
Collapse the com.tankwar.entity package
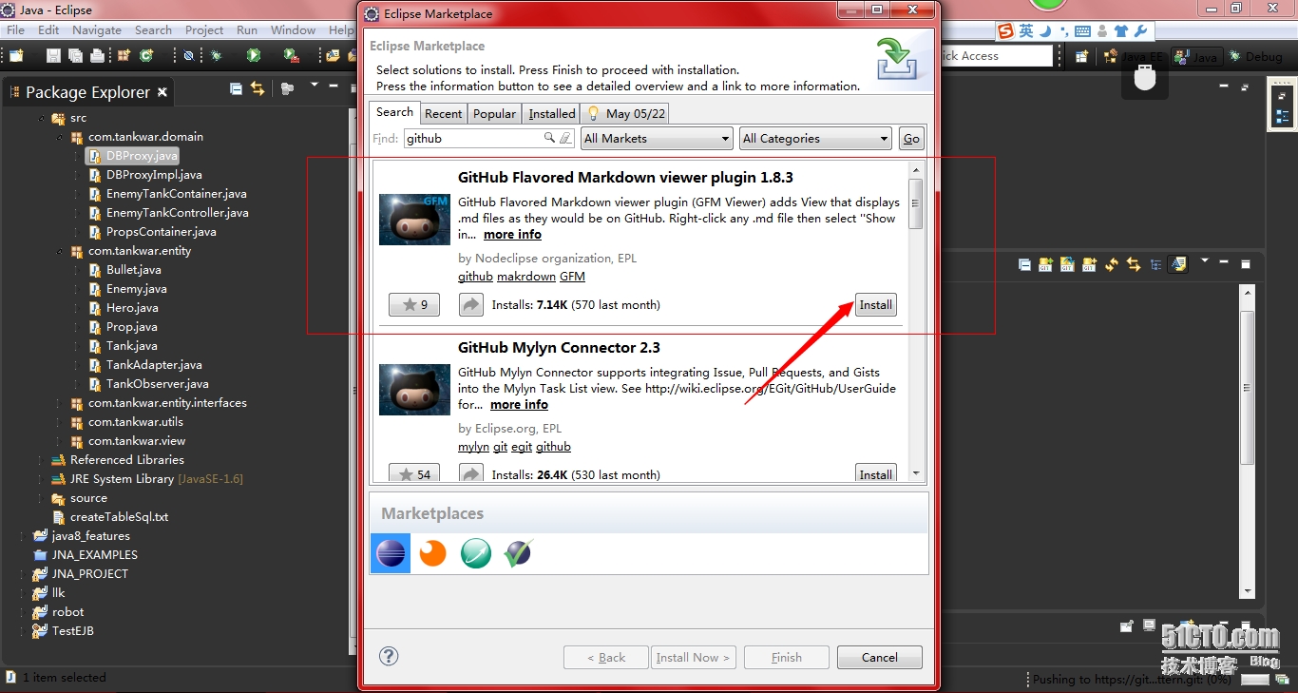[x=60, y=251]
